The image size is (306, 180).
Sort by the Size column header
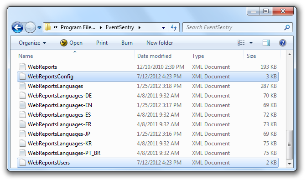click(262, 56)
